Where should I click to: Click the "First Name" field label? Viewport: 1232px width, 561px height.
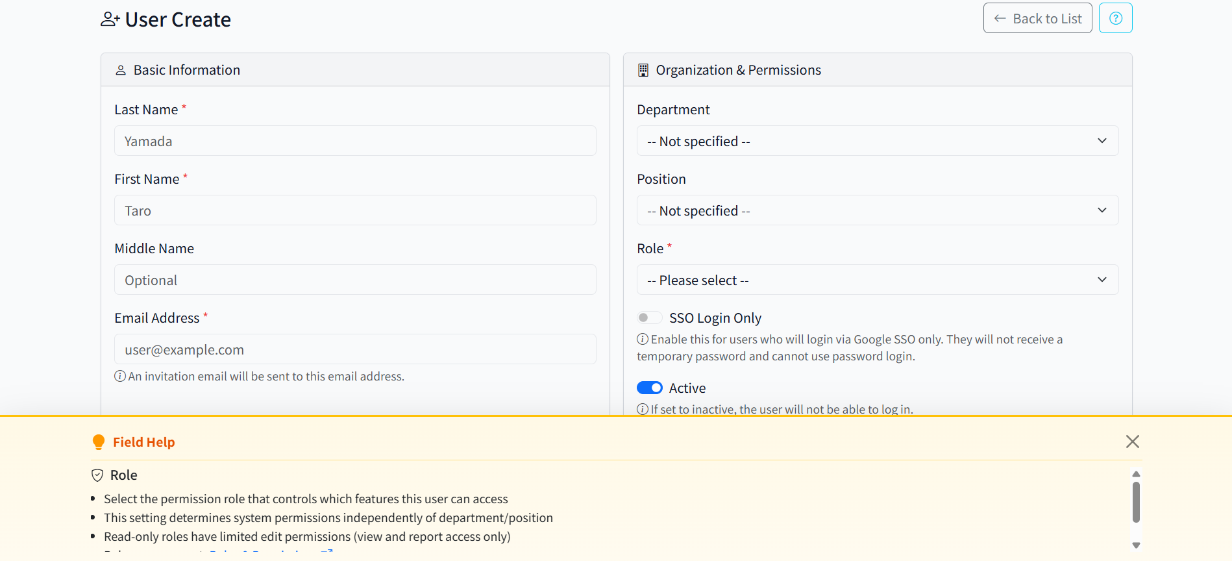tap(147, 179)
